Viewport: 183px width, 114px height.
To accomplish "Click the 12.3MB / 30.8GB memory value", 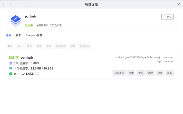I will 42,69.
